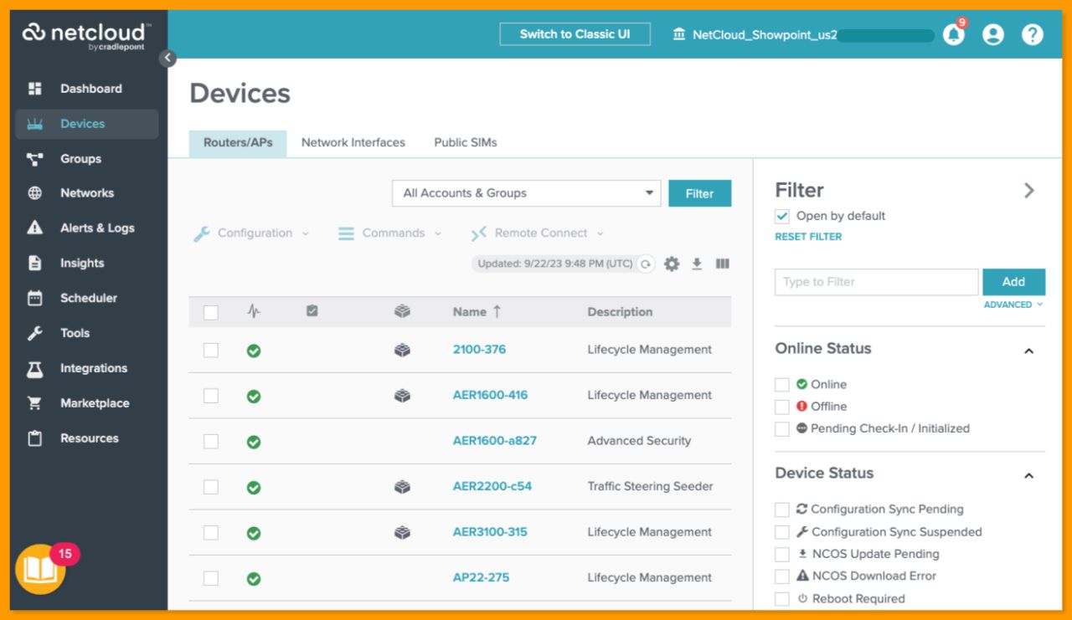Image resolution: width=1072 pixels, height=620 pixels.
Task: Switch to the Network Interfaces tab
Action: (353, 142)
